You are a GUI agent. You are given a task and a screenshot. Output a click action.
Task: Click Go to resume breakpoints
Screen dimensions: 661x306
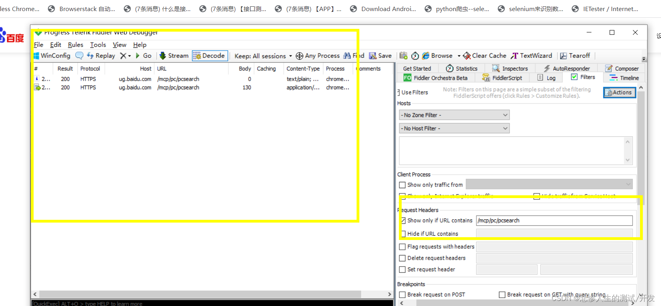pos(144,56)
